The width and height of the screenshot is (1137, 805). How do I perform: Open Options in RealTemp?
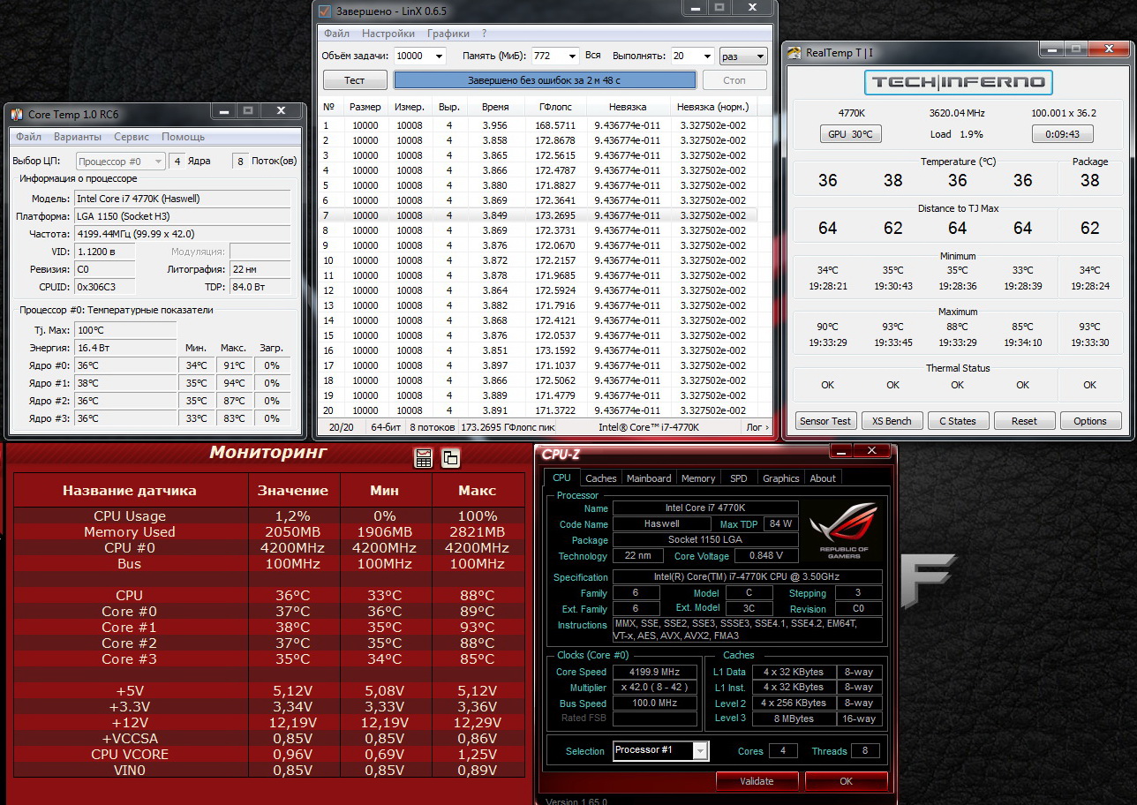pyautogui.click(x=1090, y=421)
